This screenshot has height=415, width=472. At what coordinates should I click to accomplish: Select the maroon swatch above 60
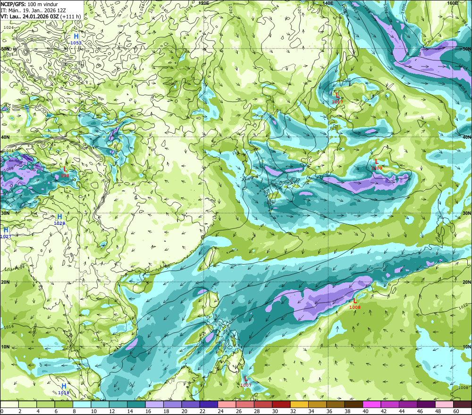click(463, 404)
